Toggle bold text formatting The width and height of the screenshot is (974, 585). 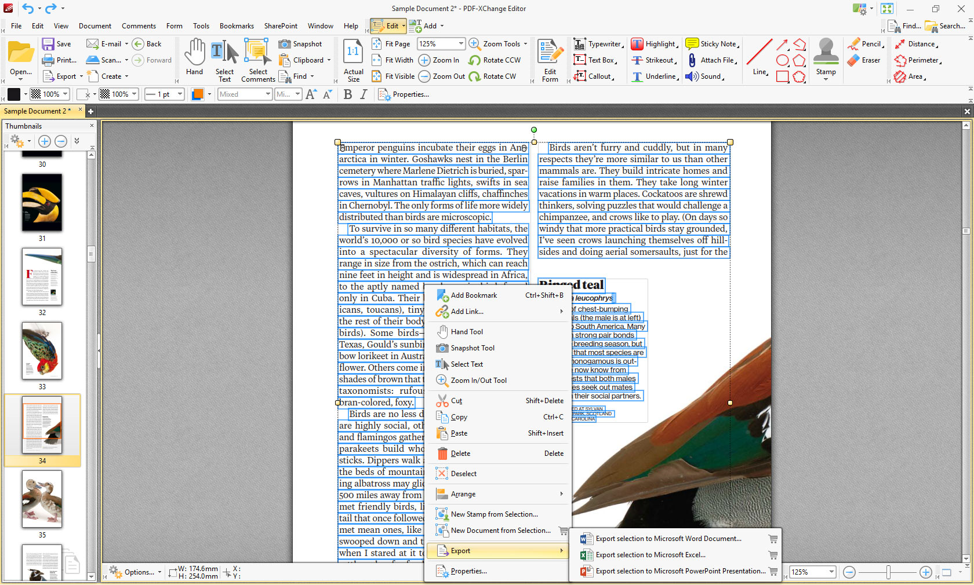click(348, 94)
